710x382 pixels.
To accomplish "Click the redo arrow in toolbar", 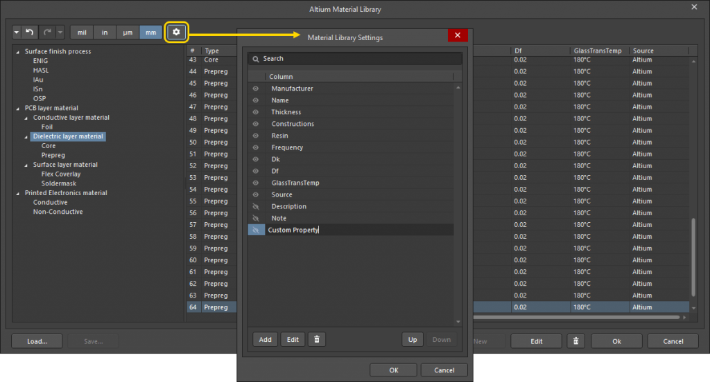I will pyautogui.click(x=47, y=32).
